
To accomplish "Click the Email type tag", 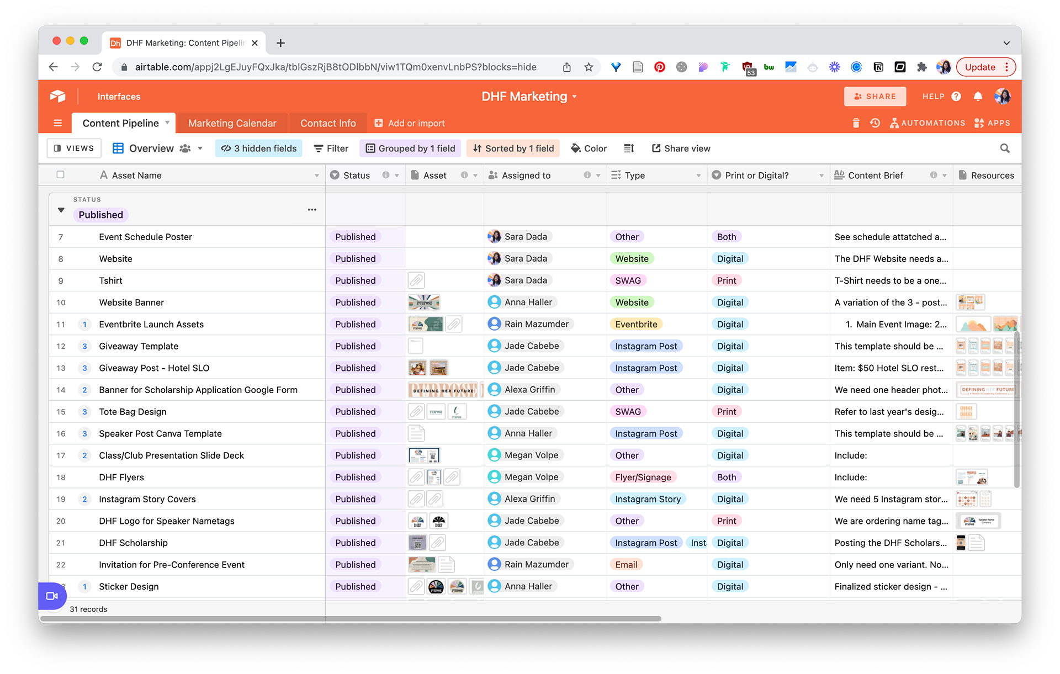I will (626, 565).
